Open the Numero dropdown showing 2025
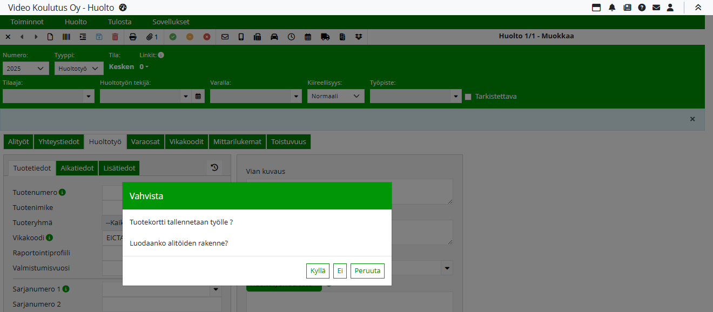This screenshot has height=312, width=713. [25, 69]
